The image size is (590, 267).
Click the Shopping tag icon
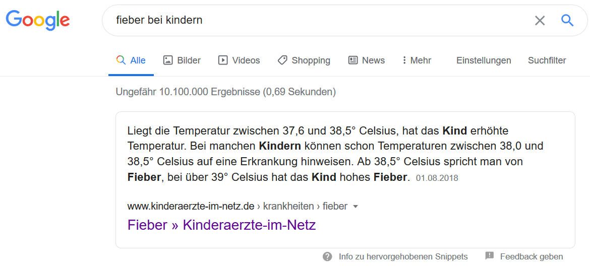click(x=282, y=60)
